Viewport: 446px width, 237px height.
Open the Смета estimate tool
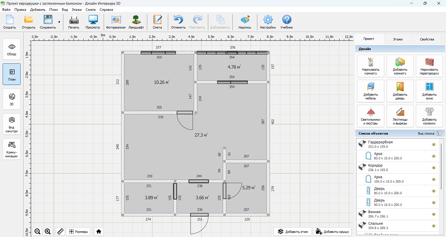[157, 22]
